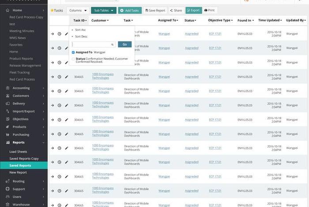Open the Sub Tables dropdown
The width and height of the screenshot is (309, 207).
(x=103, y=10)
